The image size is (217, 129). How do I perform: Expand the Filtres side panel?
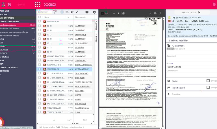tap(96, 38)
